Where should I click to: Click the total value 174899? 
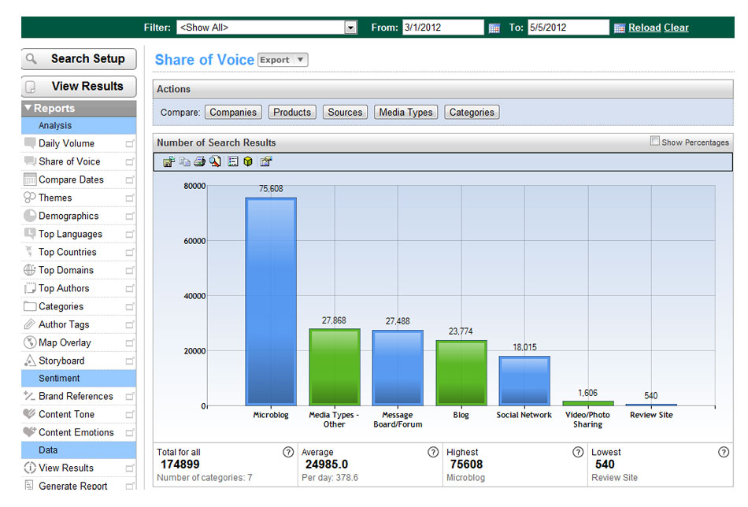180,464
